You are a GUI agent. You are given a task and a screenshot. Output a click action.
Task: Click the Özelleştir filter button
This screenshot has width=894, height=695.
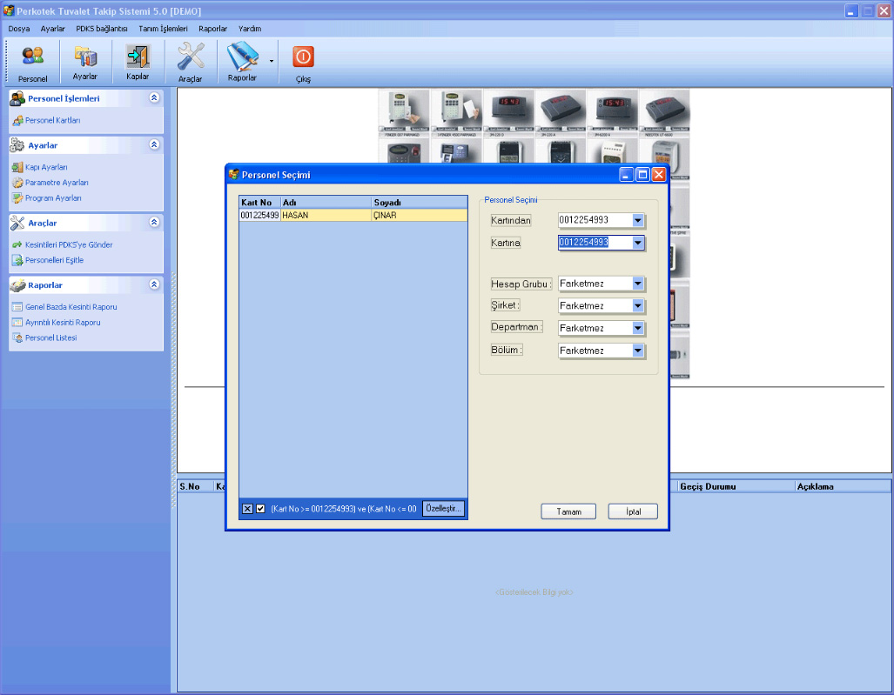[x=444, y=509]
